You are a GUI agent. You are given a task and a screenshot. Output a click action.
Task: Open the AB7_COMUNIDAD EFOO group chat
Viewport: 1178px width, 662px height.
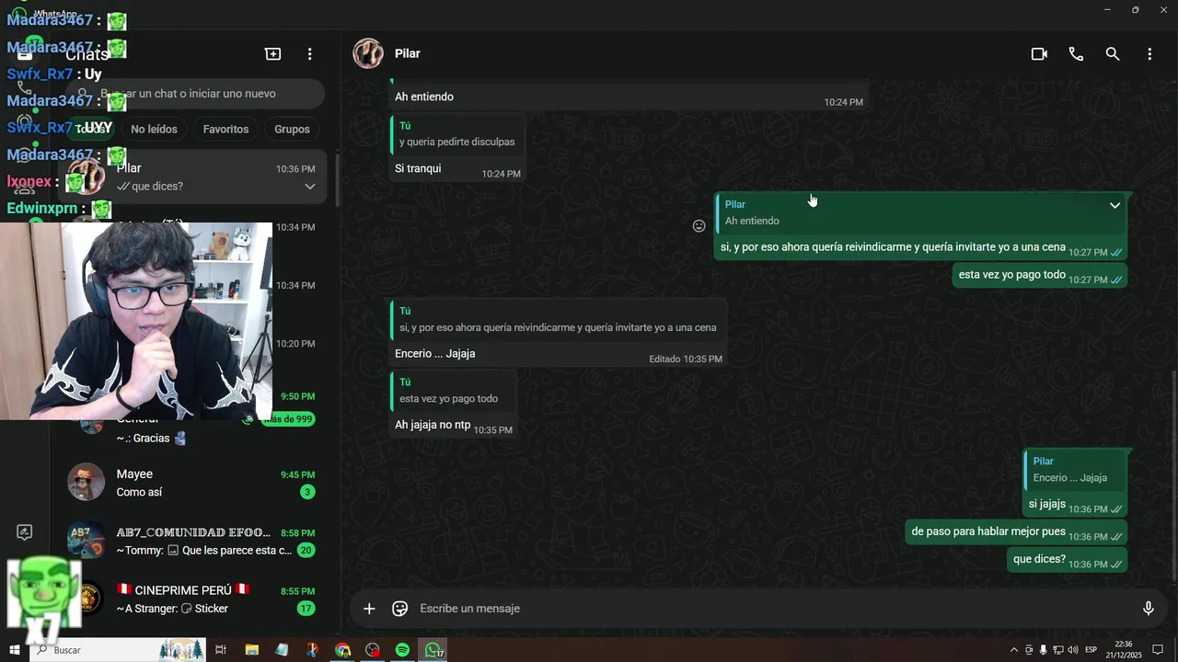191,542
